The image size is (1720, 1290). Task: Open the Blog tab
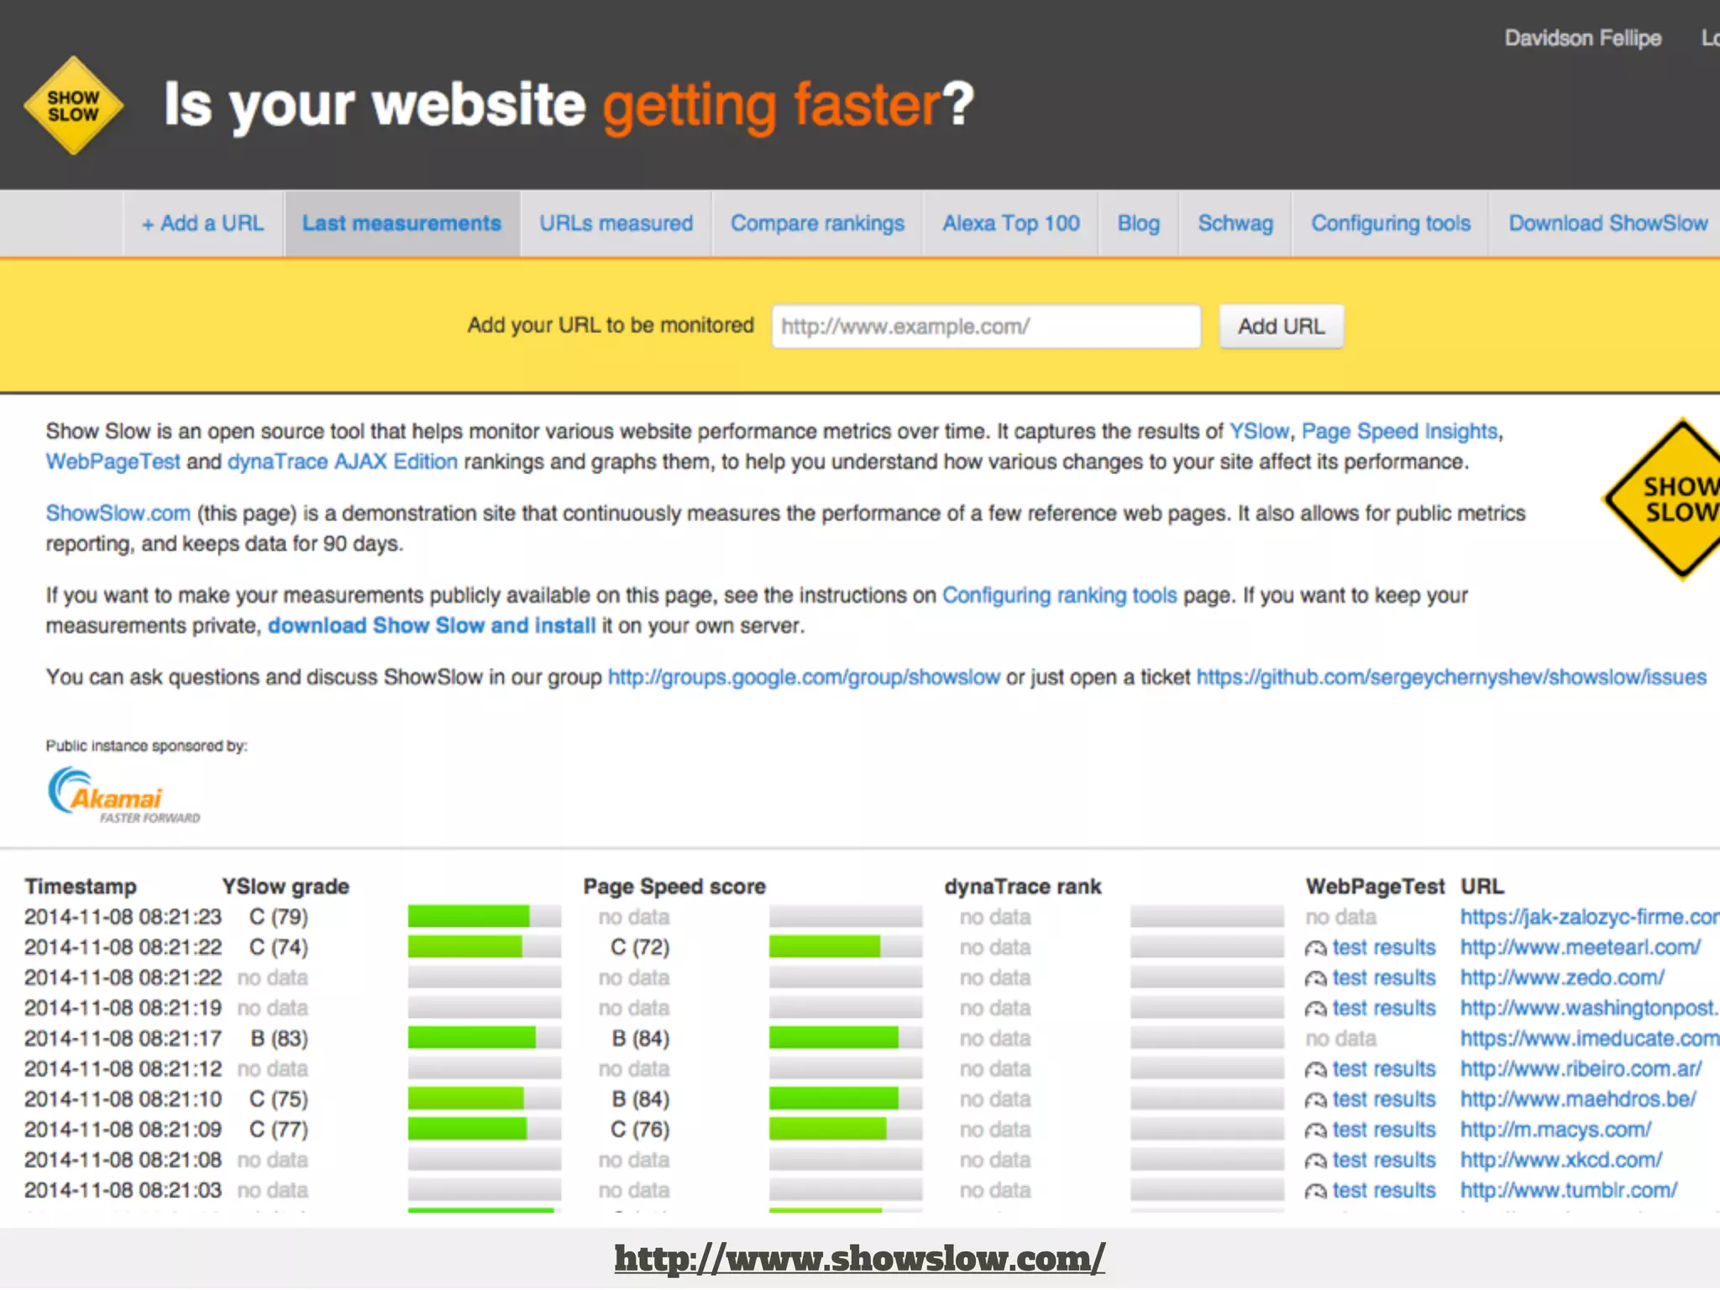(1138, 223)
